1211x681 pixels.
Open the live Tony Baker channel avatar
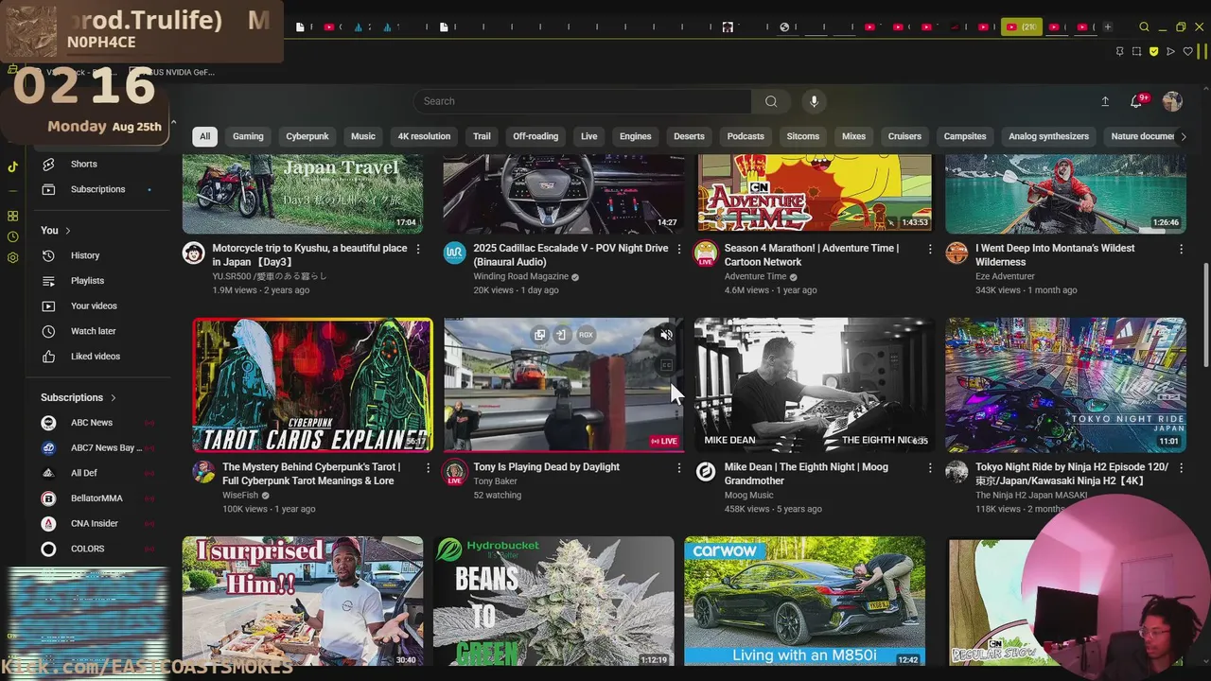click(x=455, y=472)
